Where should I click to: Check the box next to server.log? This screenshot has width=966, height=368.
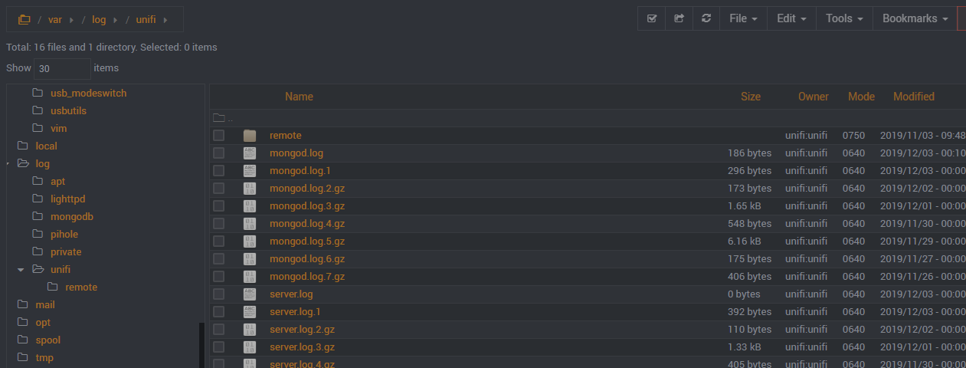(219, 294)
